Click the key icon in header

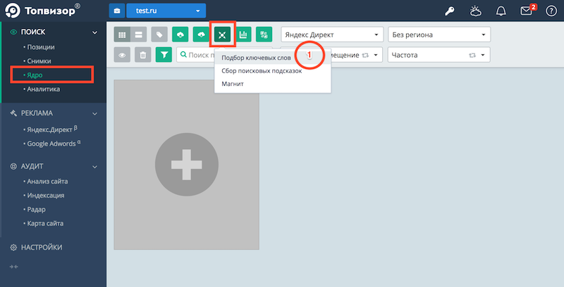450,11
